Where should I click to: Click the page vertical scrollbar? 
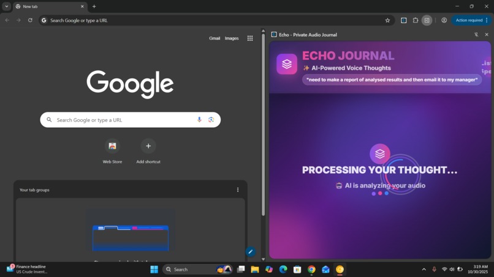(x=264, y=124)
